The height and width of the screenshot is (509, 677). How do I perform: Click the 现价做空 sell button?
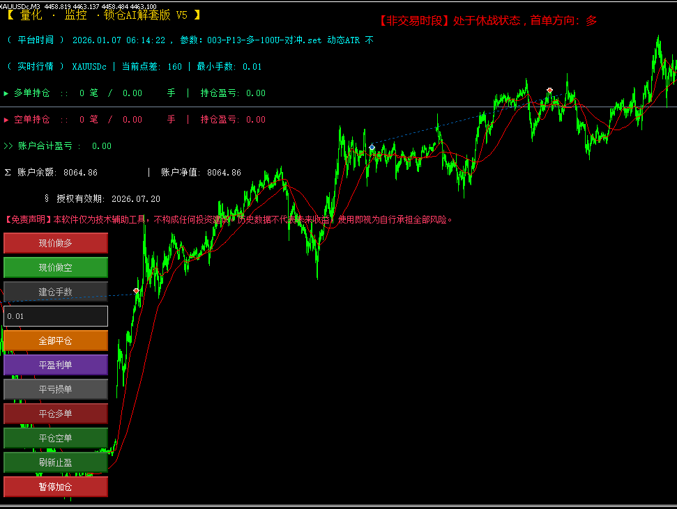tap(56, 267)
